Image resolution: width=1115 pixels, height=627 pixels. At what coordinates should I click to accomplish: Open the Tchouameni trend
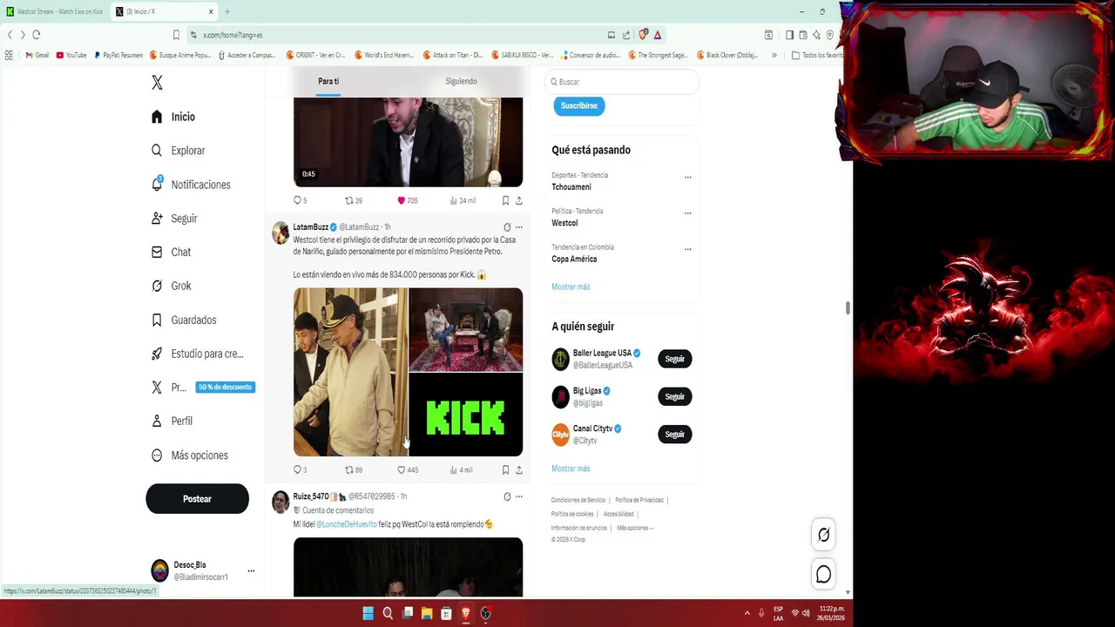pos(571,187)
